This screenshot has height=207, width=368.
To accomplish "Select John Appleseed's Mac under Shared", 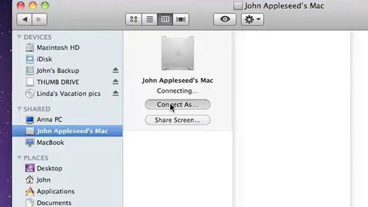I will click(x=67, y=131).
